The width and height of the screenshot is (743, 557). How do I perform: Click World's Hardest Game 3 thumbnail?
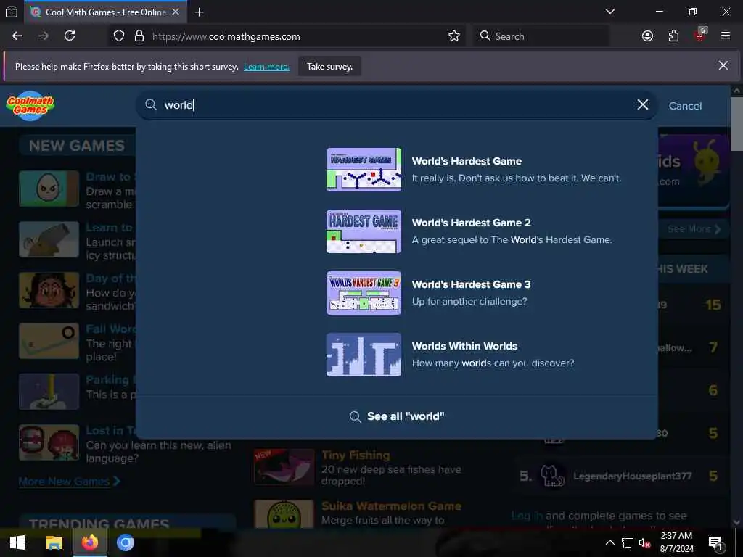point(364,293)
